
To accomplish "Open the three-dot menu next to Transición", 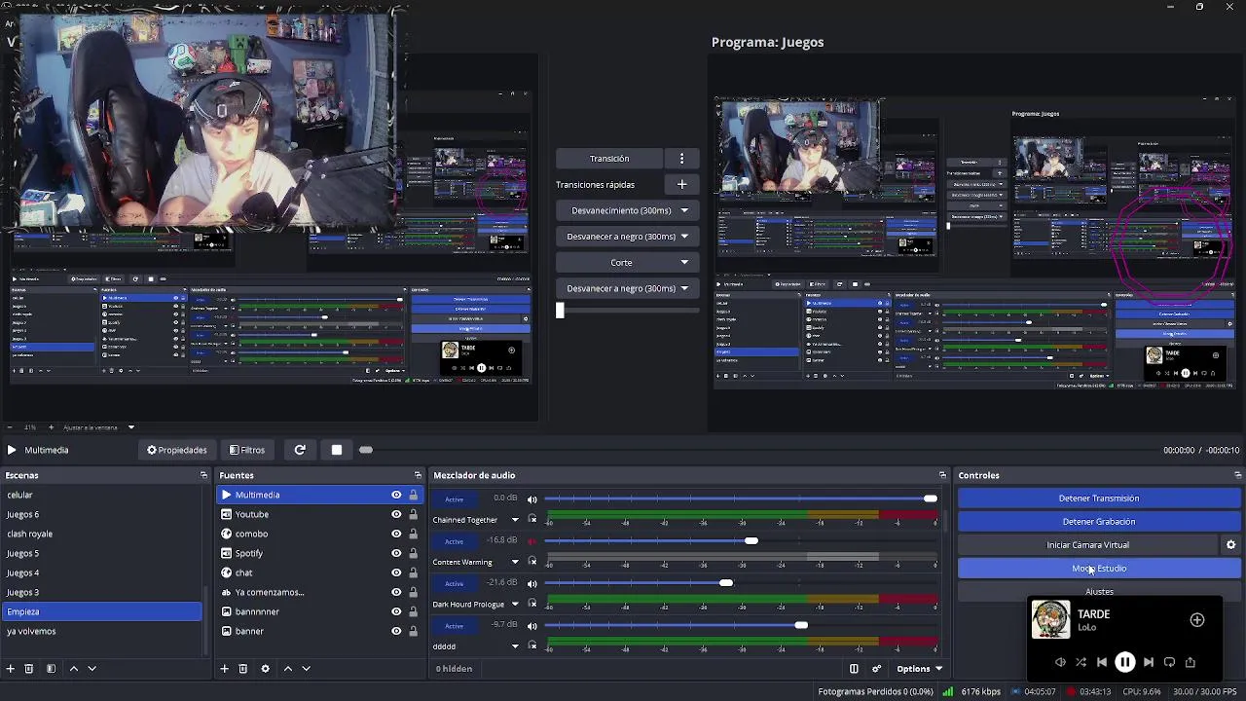I will 681,159.
